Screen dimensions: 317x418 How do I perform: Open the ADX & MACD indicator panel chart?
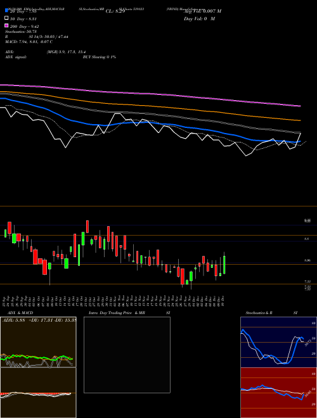[x=38, y=342]
